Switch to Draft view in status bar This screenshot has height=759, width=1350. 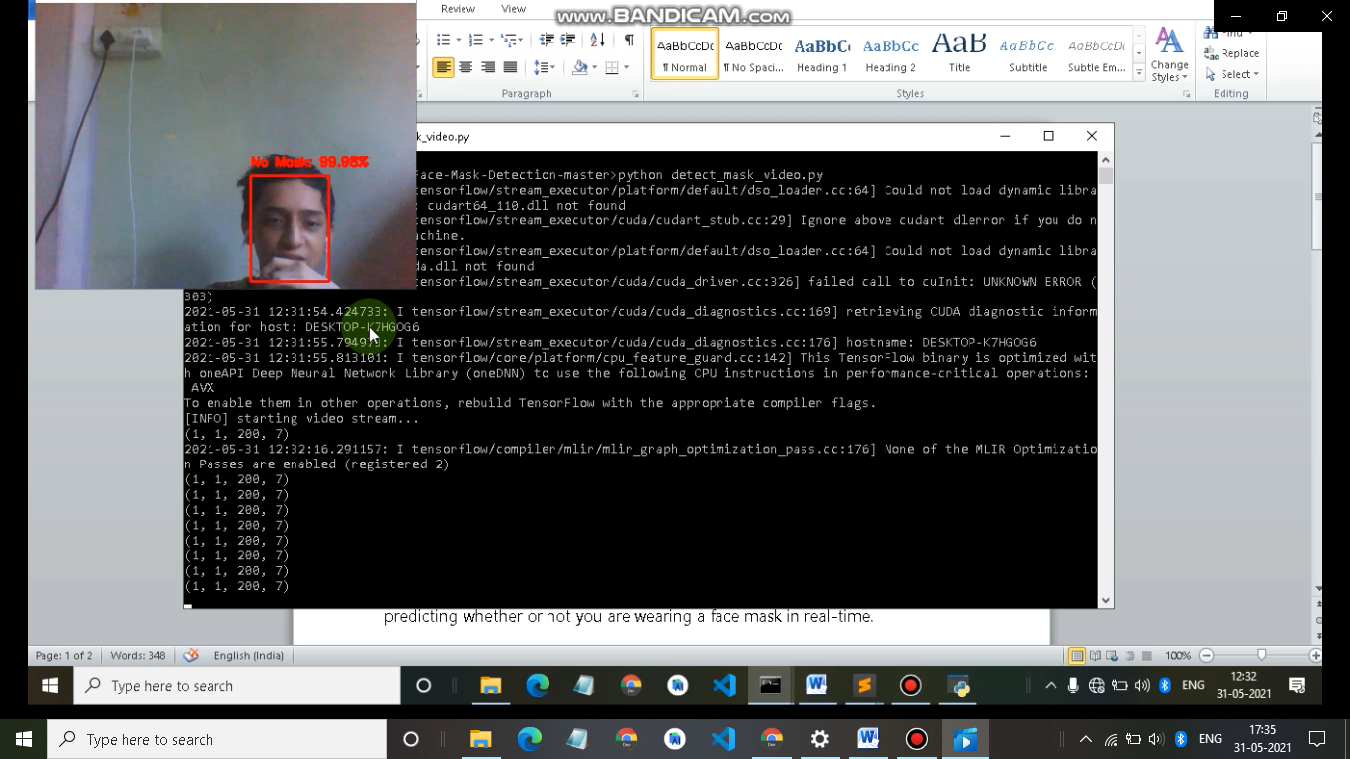coord(1146,655)
